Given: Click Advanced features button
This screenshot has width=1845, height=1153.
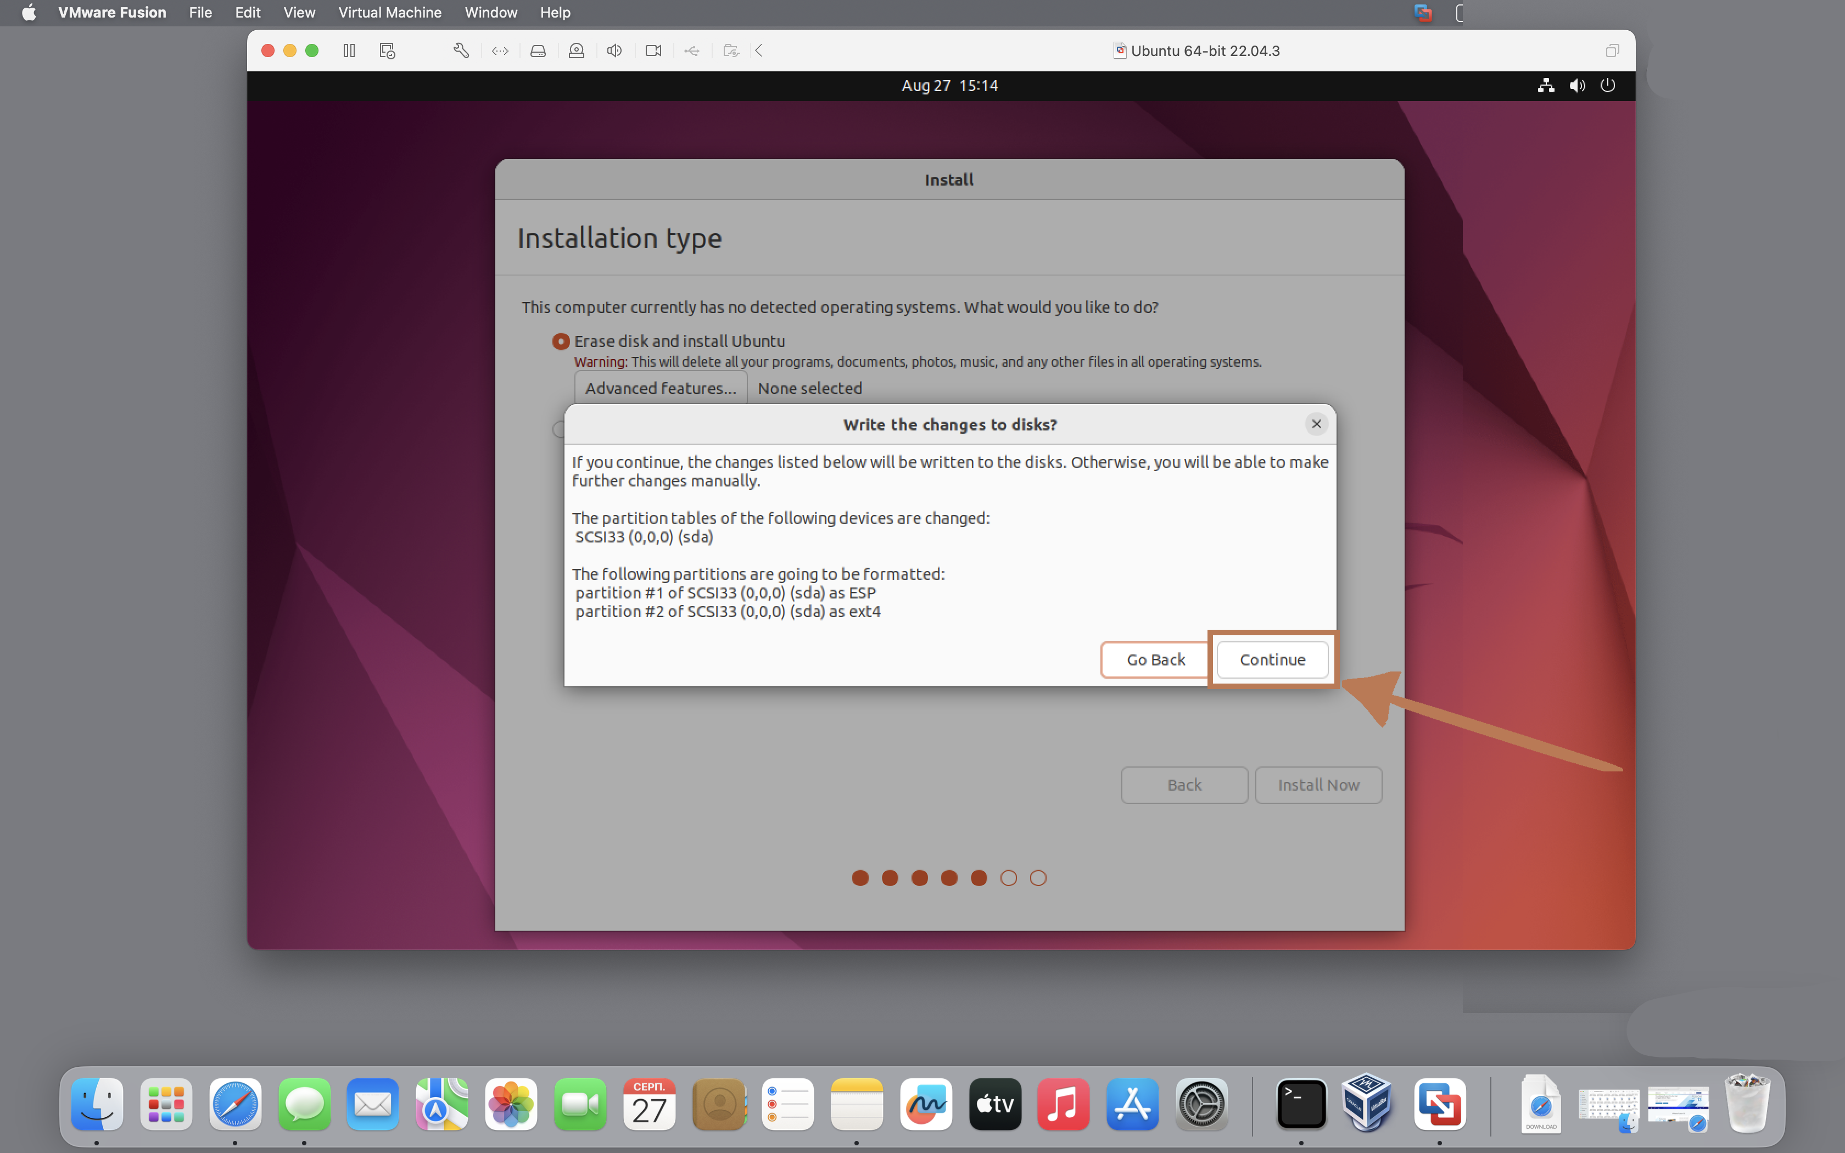Looking at the screenshot, I should click(x=660, y=388).
